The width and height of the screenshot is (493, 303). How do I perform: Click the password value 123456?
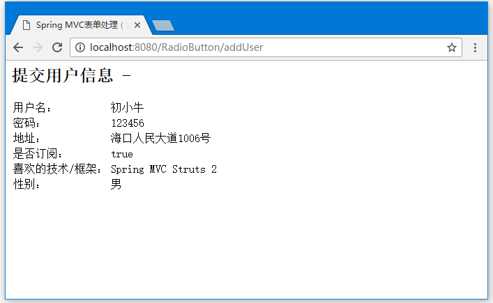click(x=128, y=123)
